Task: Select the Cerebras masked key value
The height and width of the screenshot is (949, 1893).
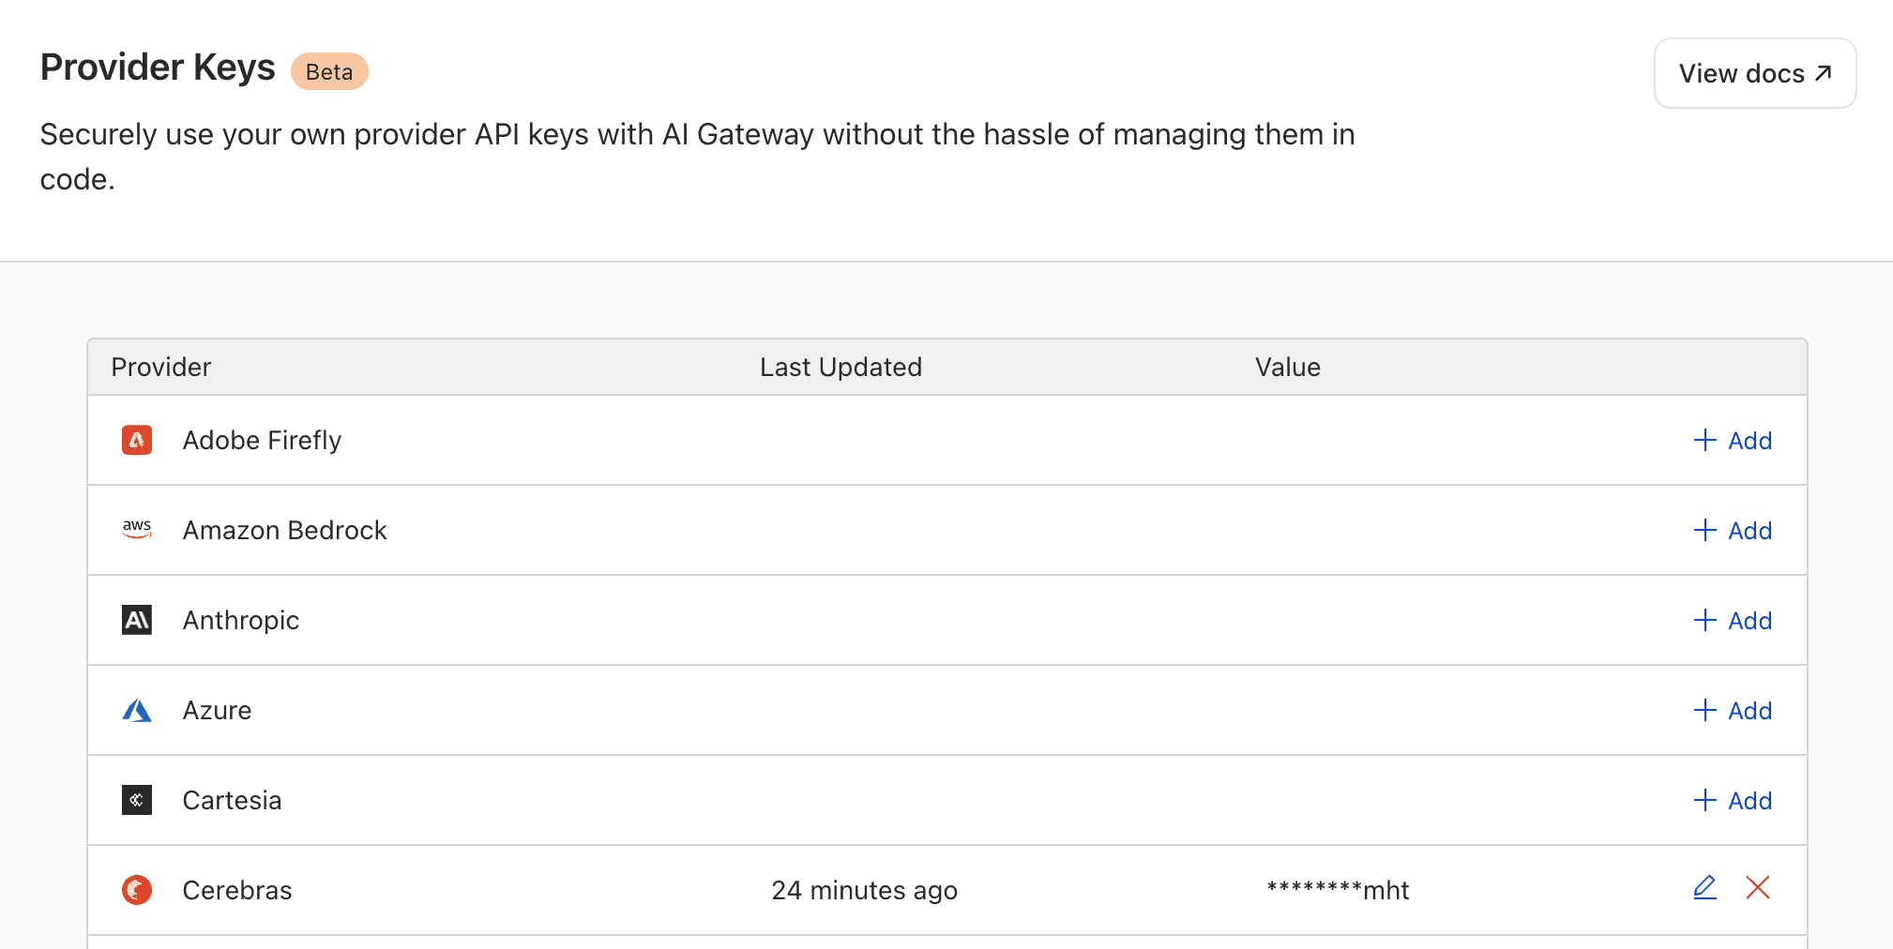Action: 1338,890
